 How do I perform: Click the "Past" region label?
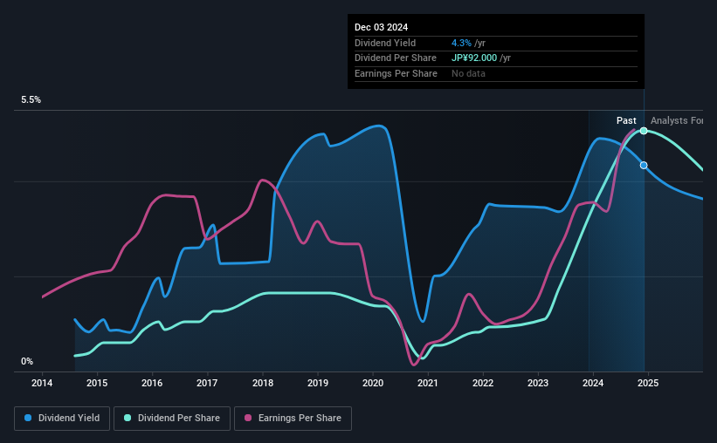pos(626,120)
